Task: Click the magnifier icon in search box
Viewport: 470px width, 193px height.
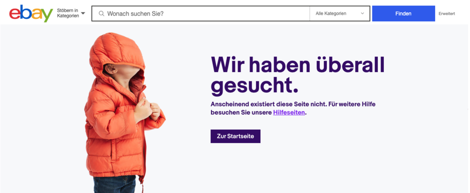Action: 101,13
